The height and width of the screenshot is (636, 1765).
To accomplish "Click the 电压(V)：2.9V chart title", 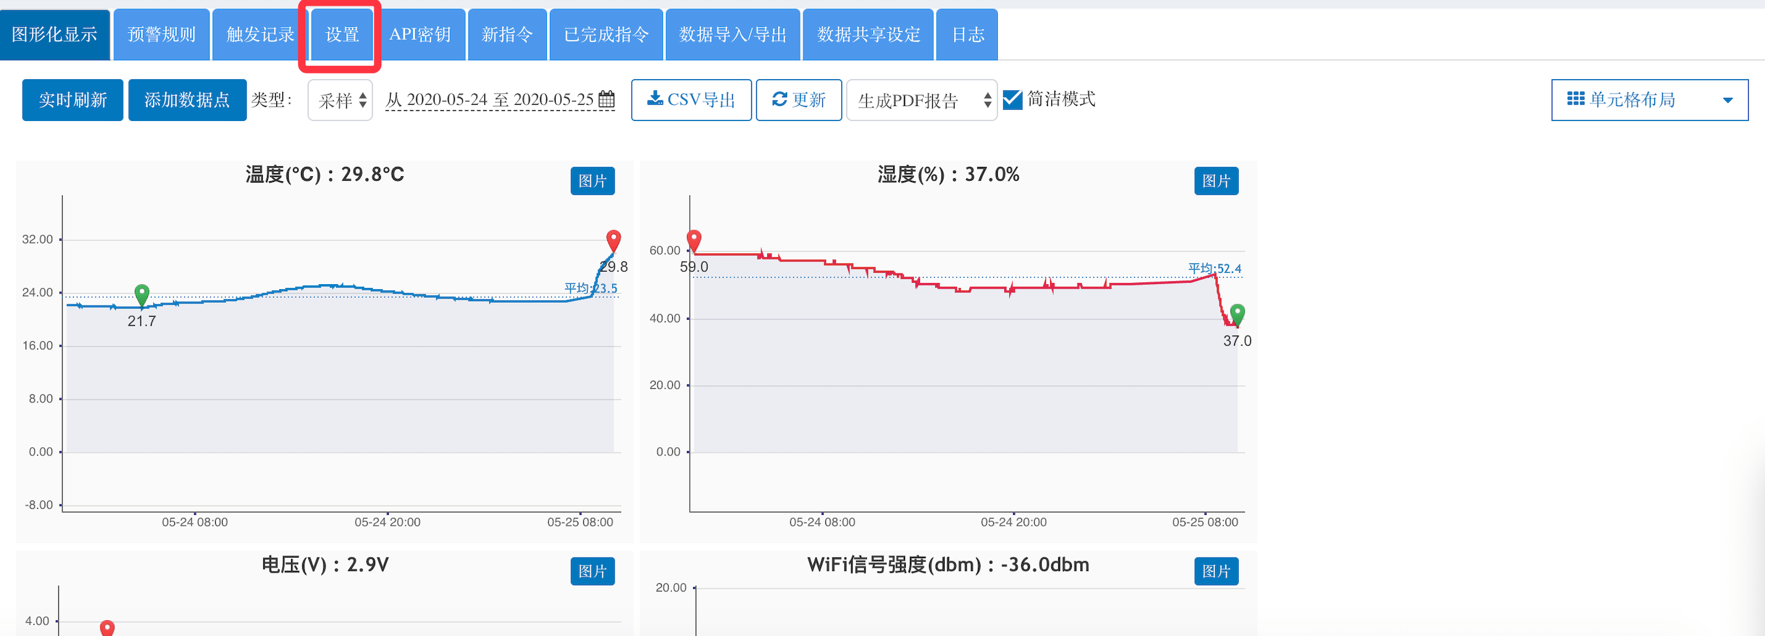I will point(325,564).
